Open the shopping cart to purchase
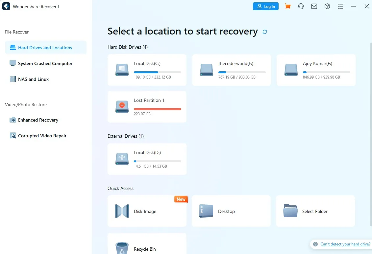Screen dimensions: 372x254 click(x=288, y=6)
